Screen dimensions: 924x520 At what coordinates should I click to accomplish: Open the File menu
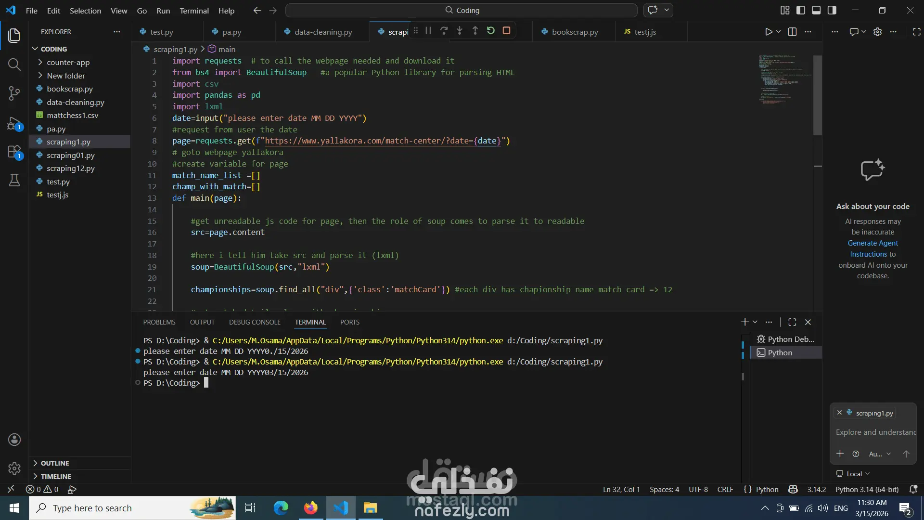32,11
